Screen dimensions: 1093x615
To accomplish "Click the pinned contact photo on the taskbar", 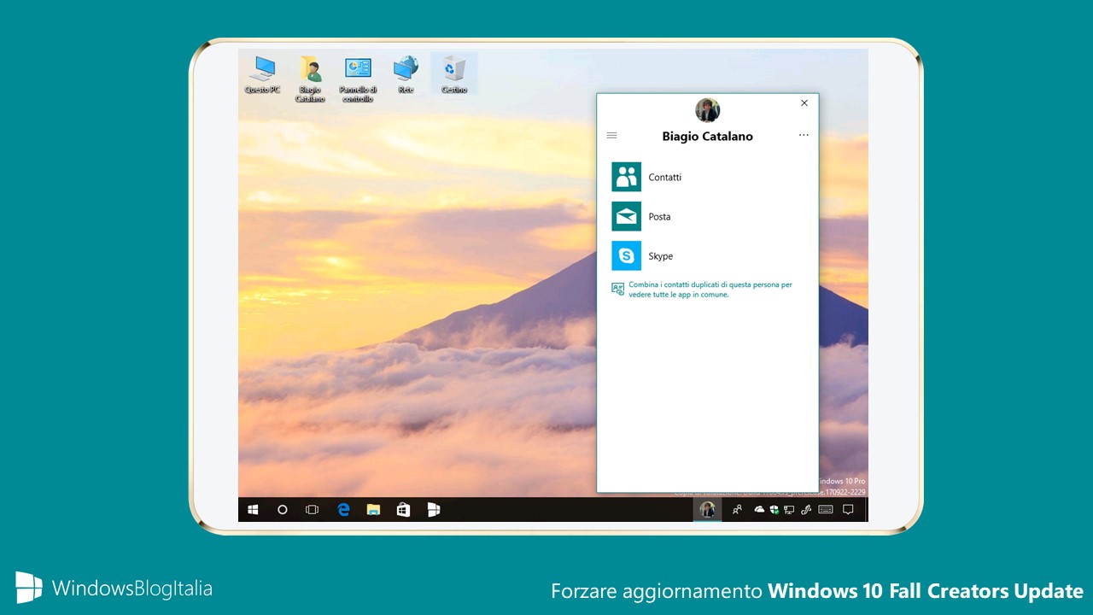I will click(x=707, y=510).
